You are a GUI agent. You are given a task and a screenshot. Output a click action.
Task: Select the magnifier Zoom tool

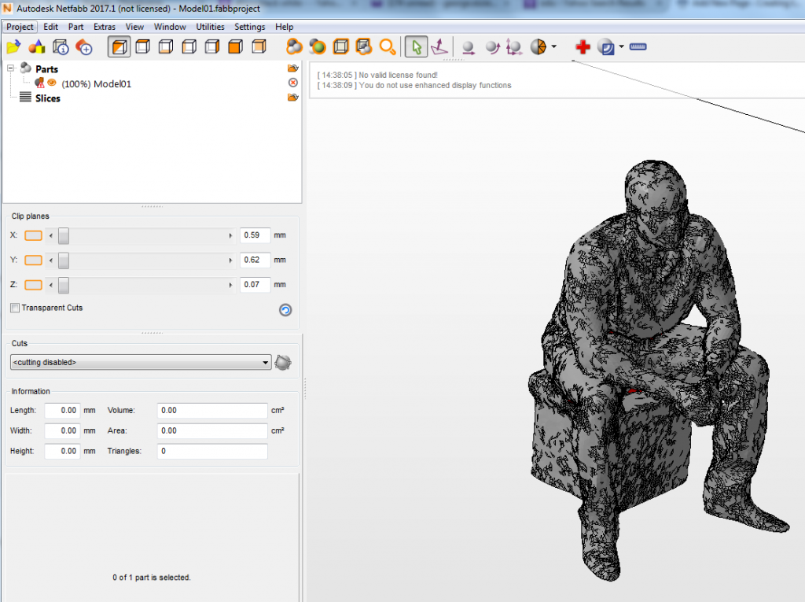(x=388, y=47)
